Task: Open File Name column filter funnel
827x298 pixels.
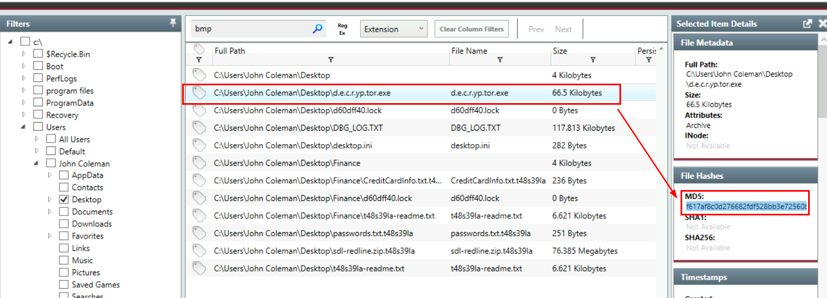Action: [500, 60]
